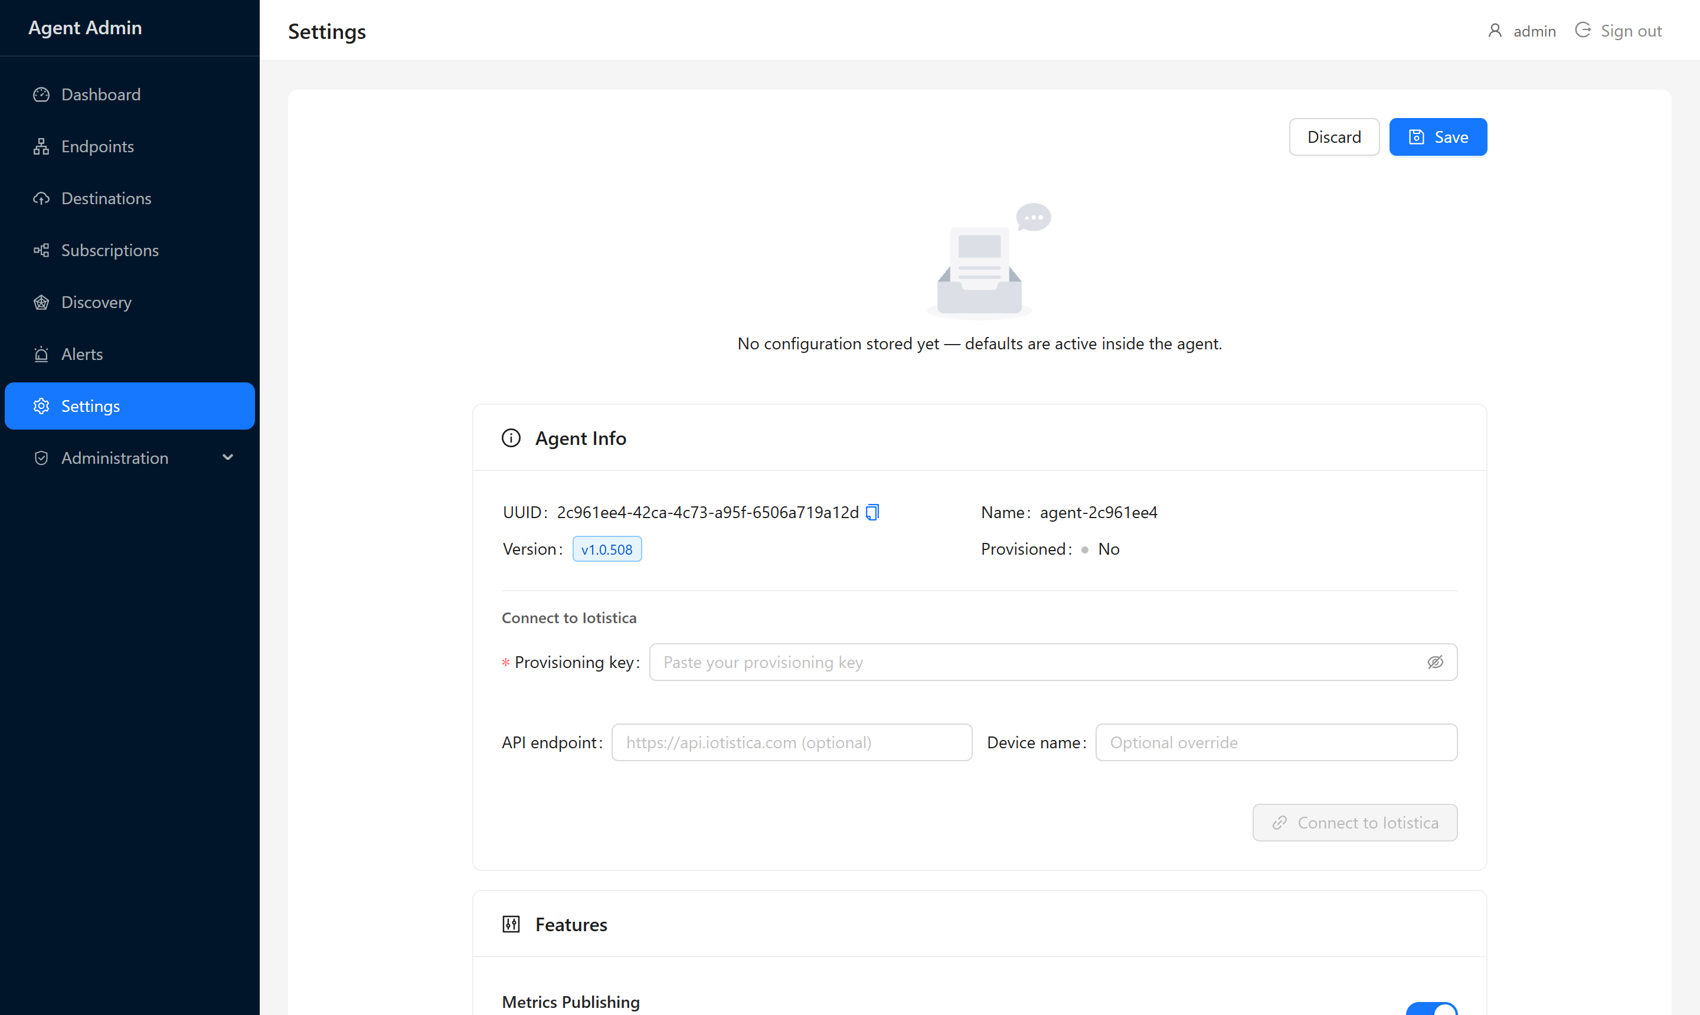Go to Destinations
The width and height of the screenshot is (1700, 1015).
click(130, 198)
